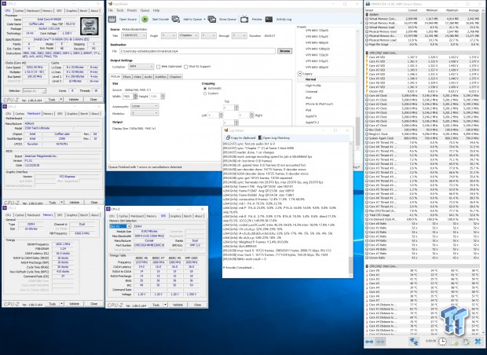This screenshot has width=487, height=355.
Task: Click the Intel Core i9 logo in CPU-Z
Action: pyautogui.click(x=90, y=26)
